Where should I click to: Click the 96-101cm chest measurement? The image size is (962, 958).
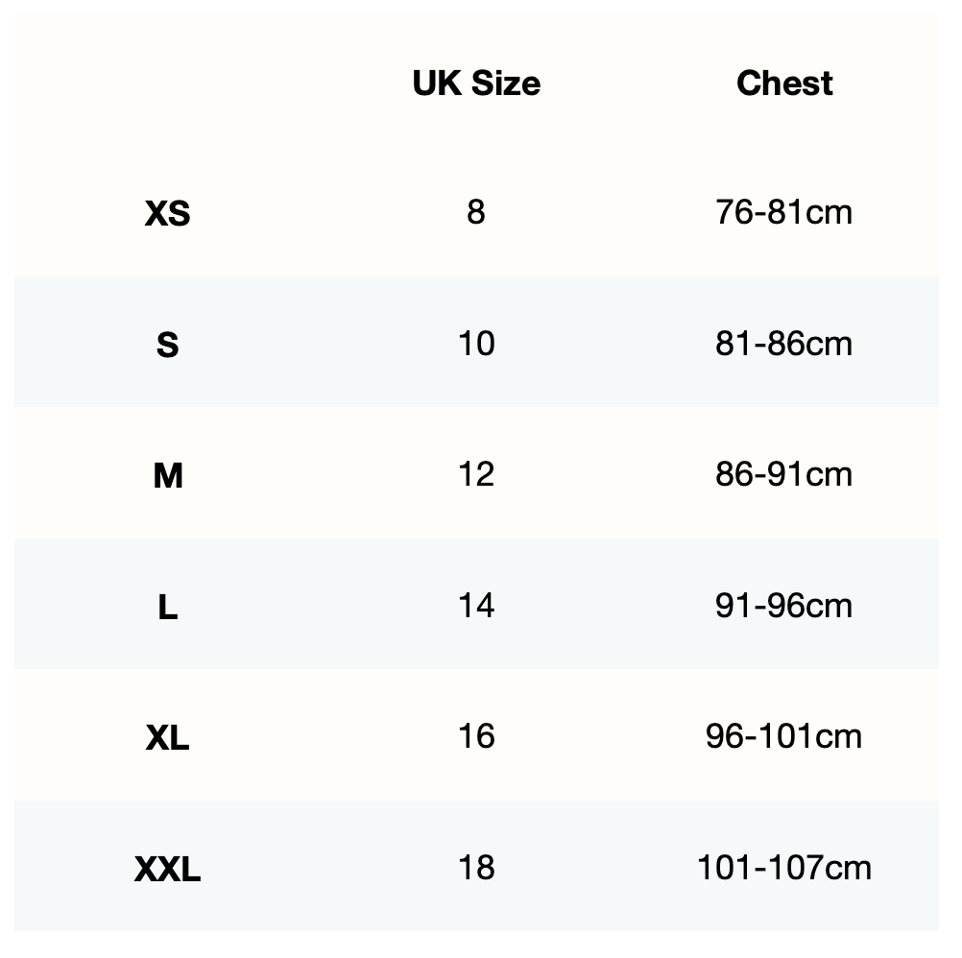(x=783, y=736)
